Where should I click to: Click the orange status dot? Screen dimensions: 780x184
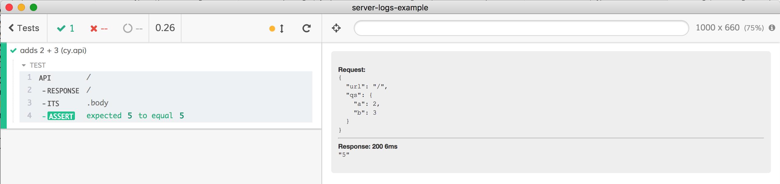click(x=272, y=29)
